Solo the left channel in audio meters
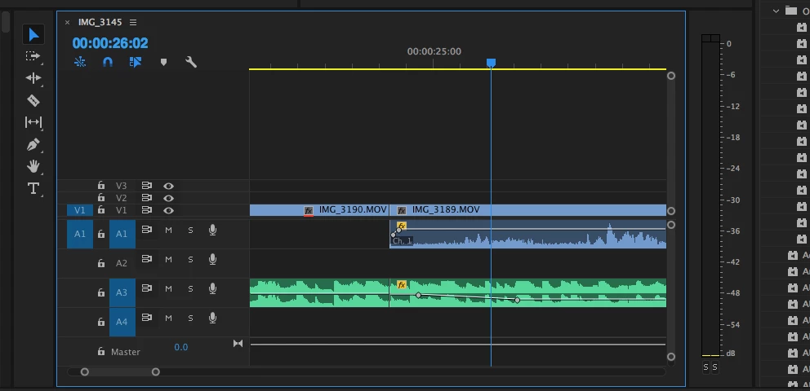The width and height of the screenshot is (810, 391). (705, 367)
